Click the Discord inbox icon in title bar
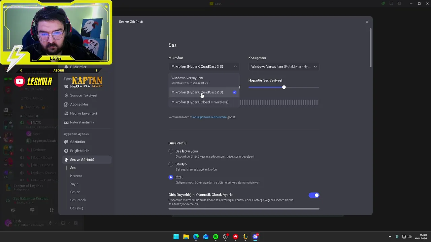 coord(391,4)
